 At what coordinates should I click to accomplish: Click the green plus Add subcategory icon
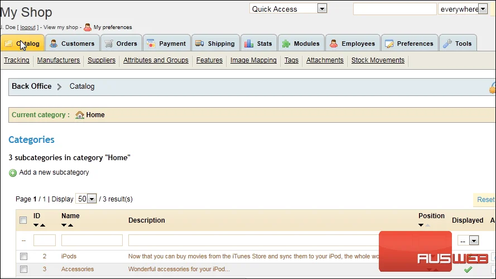pos(13,173)
